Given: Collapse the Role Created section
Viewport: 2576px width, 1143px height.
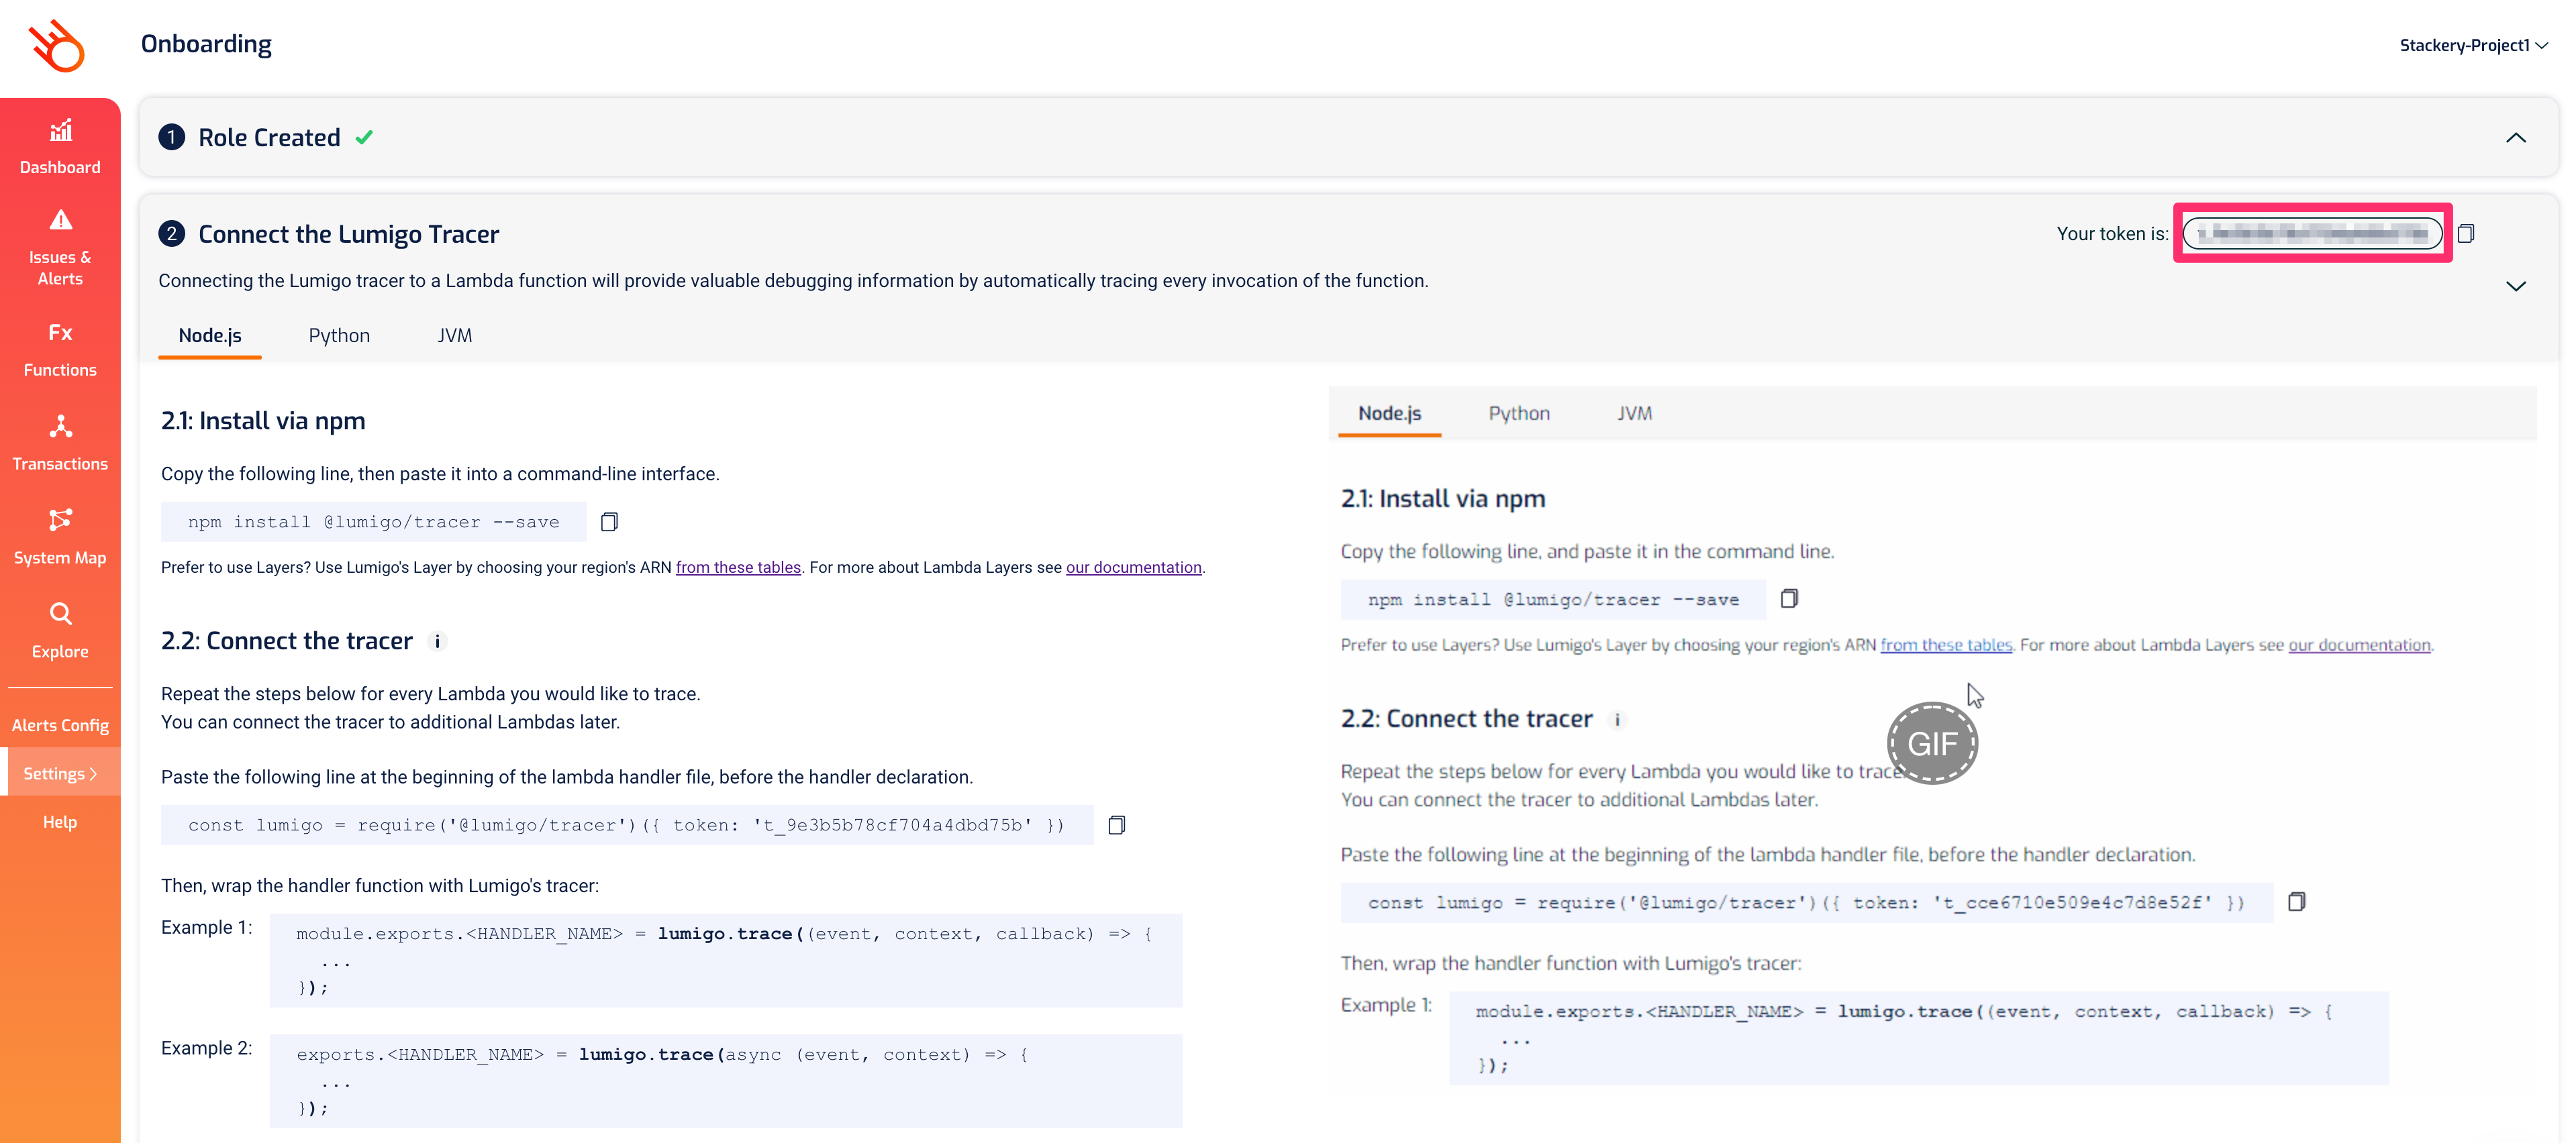Looking at the screenshot, I should [x=2516, y=138].
